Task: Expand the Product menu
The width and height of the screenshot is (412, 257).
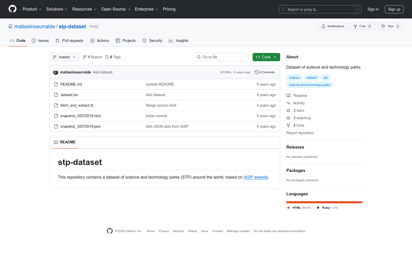Action: [32, 9]
